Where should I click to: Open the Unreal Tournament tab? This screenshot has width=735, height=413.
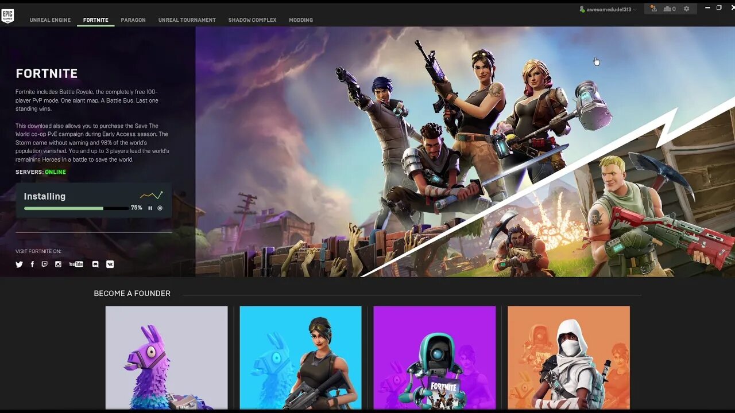click(187, 20)
